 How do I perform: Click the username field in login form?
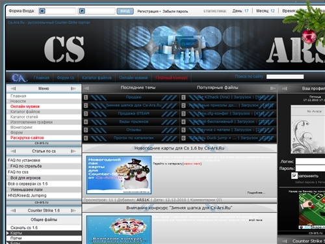pyautogui.click(x=57, y=11)
